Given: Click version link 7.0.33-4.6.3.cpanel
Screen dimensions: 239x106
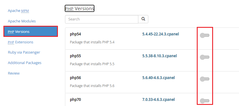Looking at the screenshot, I should click(x=159, y=99).
